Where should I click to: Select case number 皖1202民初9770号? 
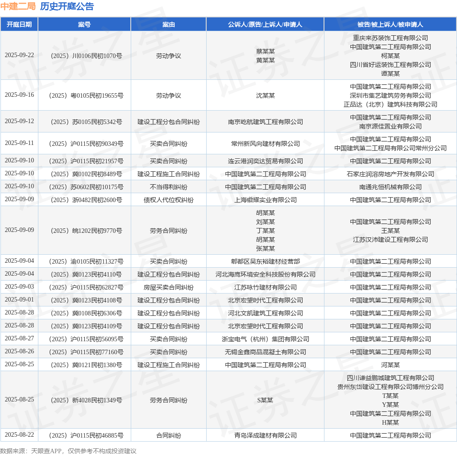point(86,231)
